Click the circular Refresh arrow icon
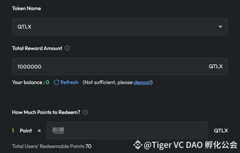 (x=57, y=82)
